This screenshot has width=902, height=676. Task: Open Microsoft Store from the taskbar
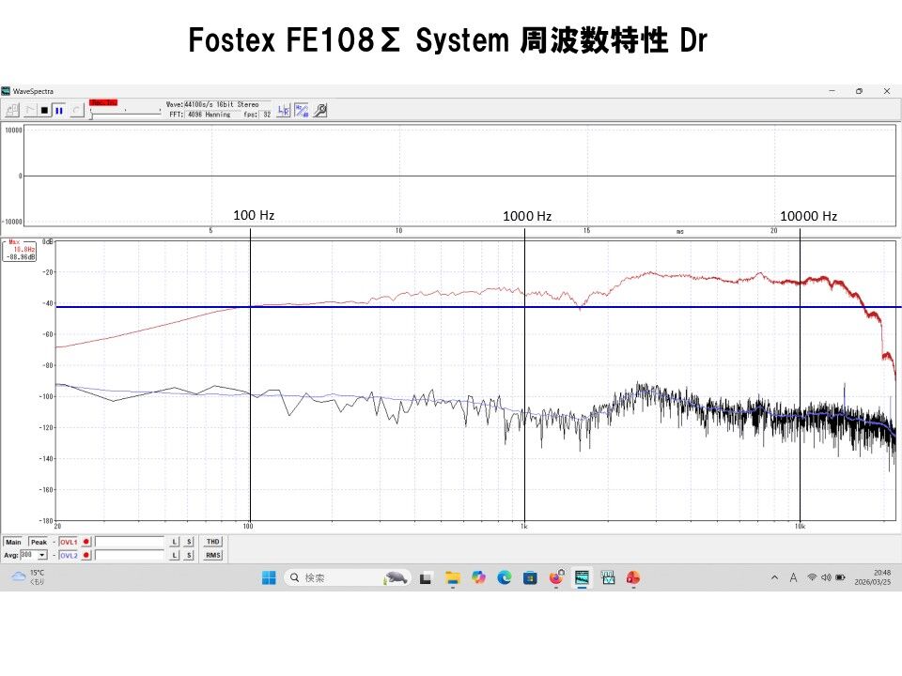coord(530,577)
